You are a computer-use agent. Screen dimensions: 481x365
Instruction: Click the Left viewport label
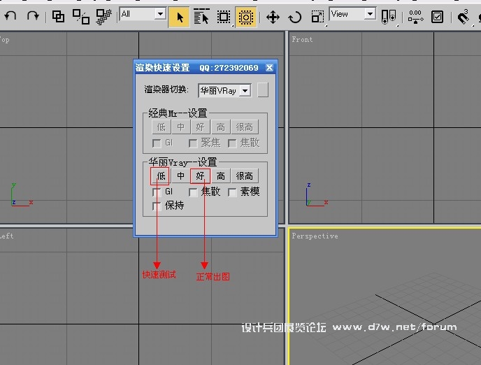coord(6,236)
